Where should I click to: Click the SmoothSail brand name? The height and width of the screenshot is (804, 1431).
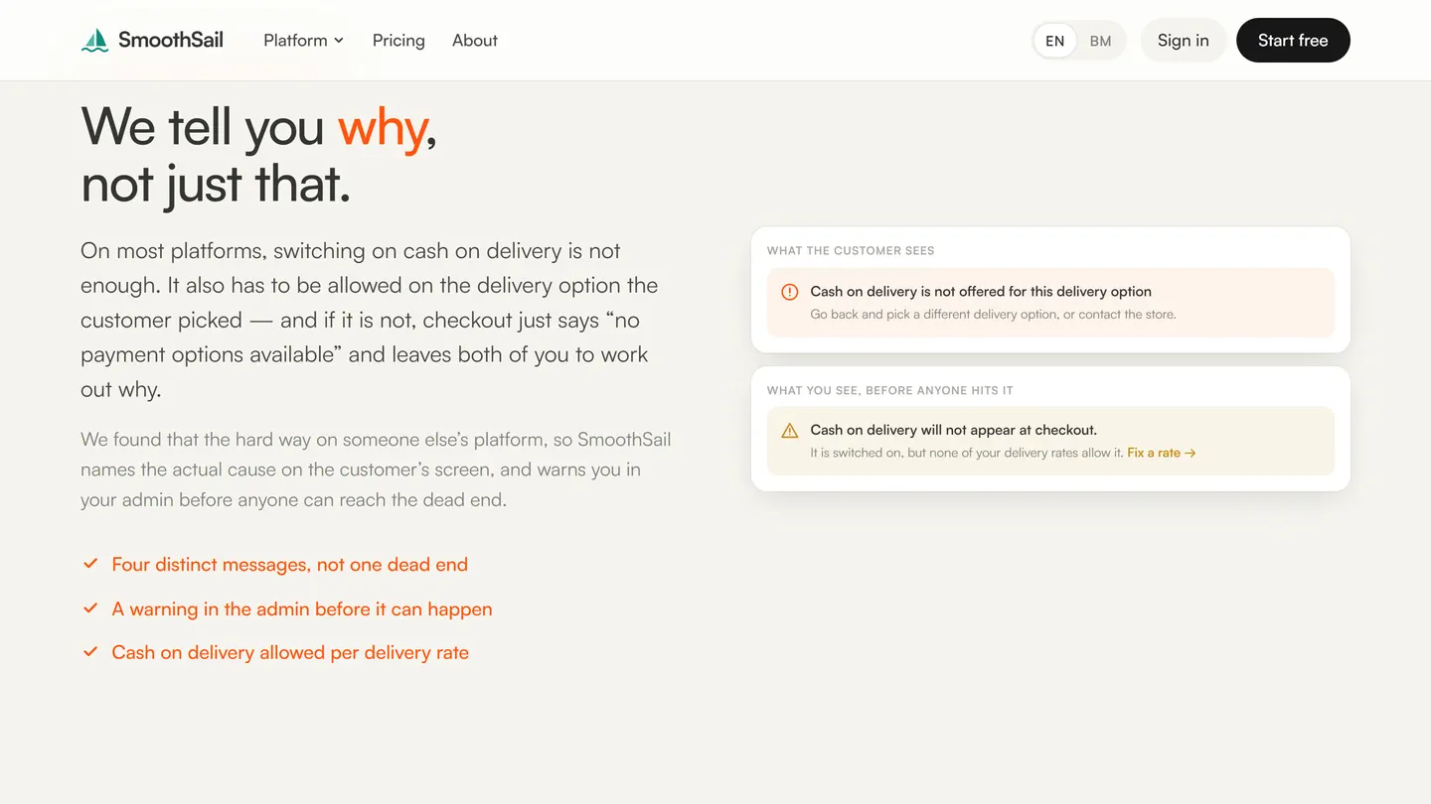tap(171, 41)
